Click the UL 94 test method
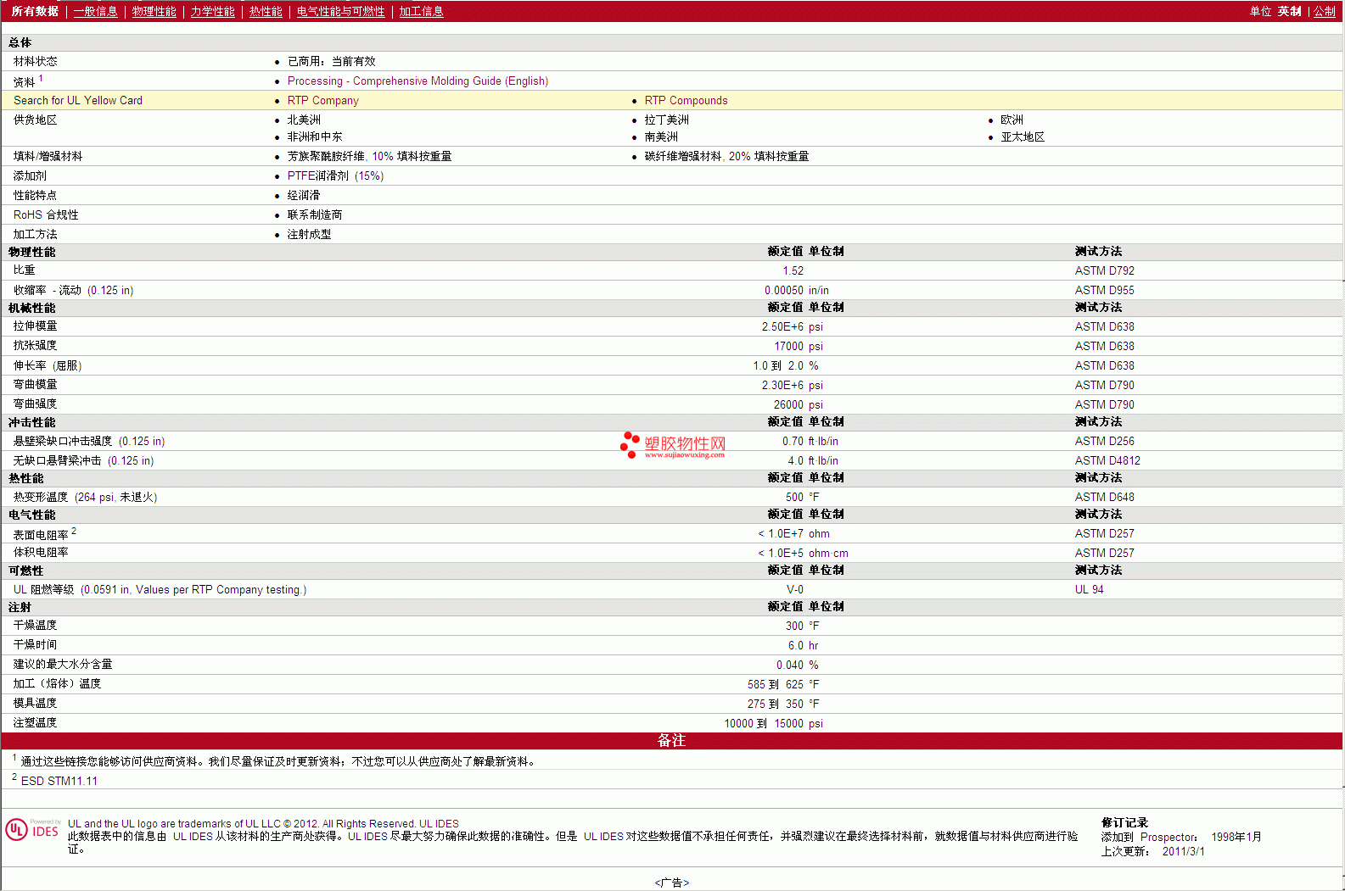This screenshot has height=891, width=1345. click(1090, 589)
